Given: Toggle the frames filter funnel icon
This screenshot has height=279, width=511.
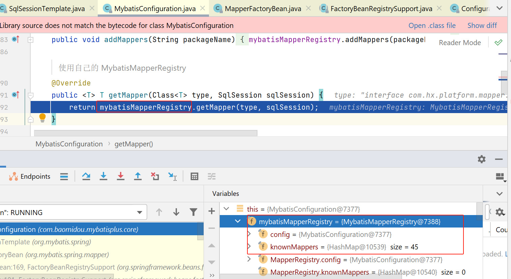Looking at the screenshot, I should 193,212.
